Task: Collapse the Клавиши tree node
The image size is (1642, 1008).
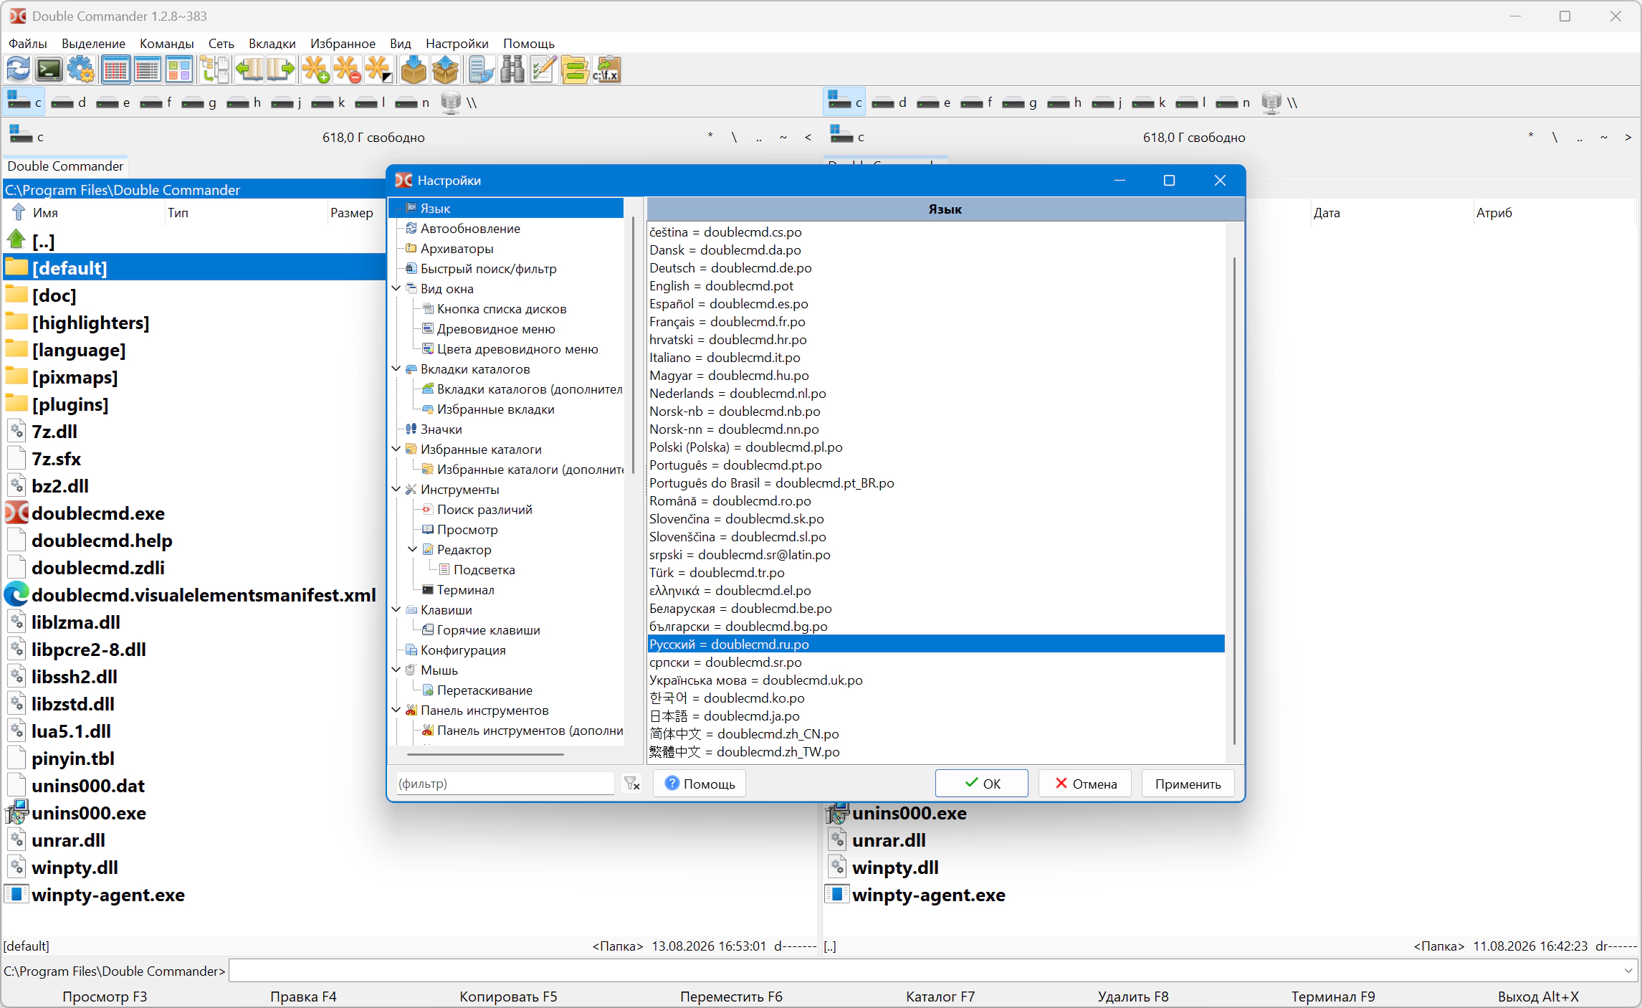Action: [x=397, y=609]
